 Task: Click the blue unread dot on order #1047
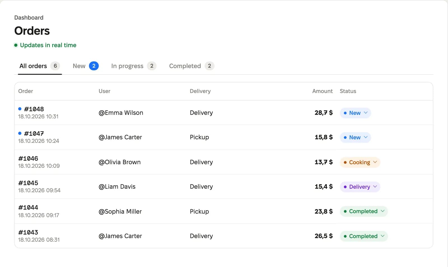pos(20,133)
